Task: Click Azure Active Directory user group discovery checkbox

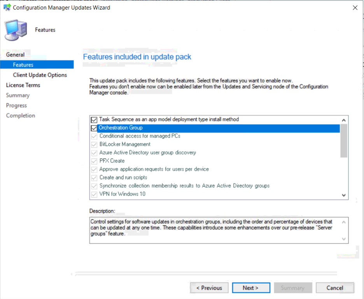Action: point(94,153)
